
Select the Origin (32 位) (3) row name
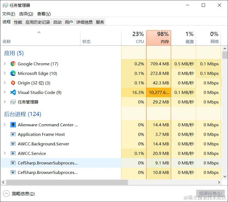(x=34, y=83)
